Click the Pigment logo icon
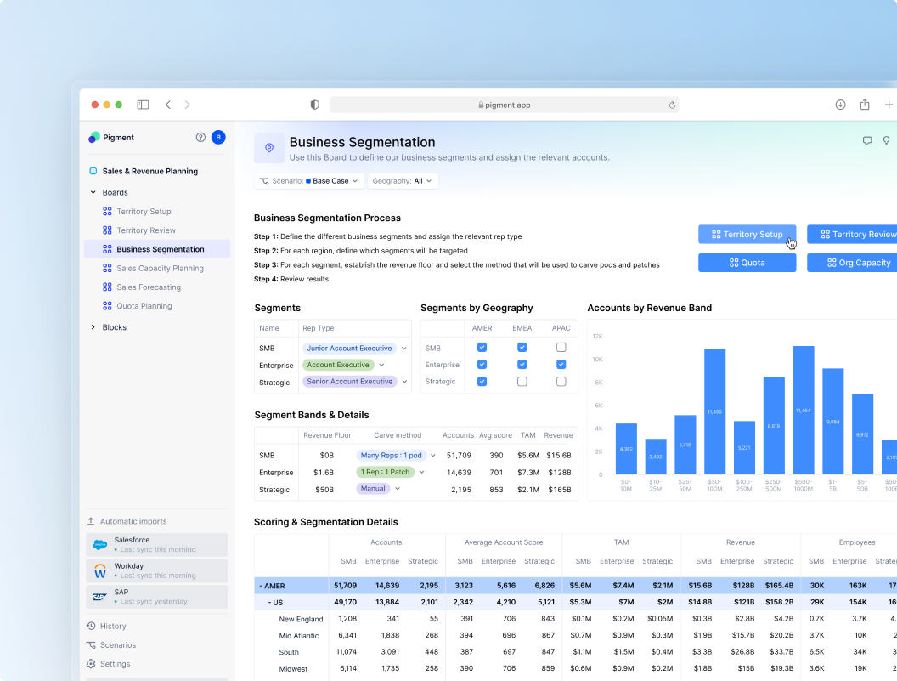The width and height of the screenshot is (897, 681). (94, 137)
